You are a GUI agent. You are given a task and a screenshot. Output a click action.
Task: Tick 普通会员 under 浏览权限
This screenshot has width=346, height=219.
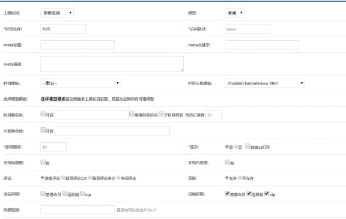click(x=43, y=193)
